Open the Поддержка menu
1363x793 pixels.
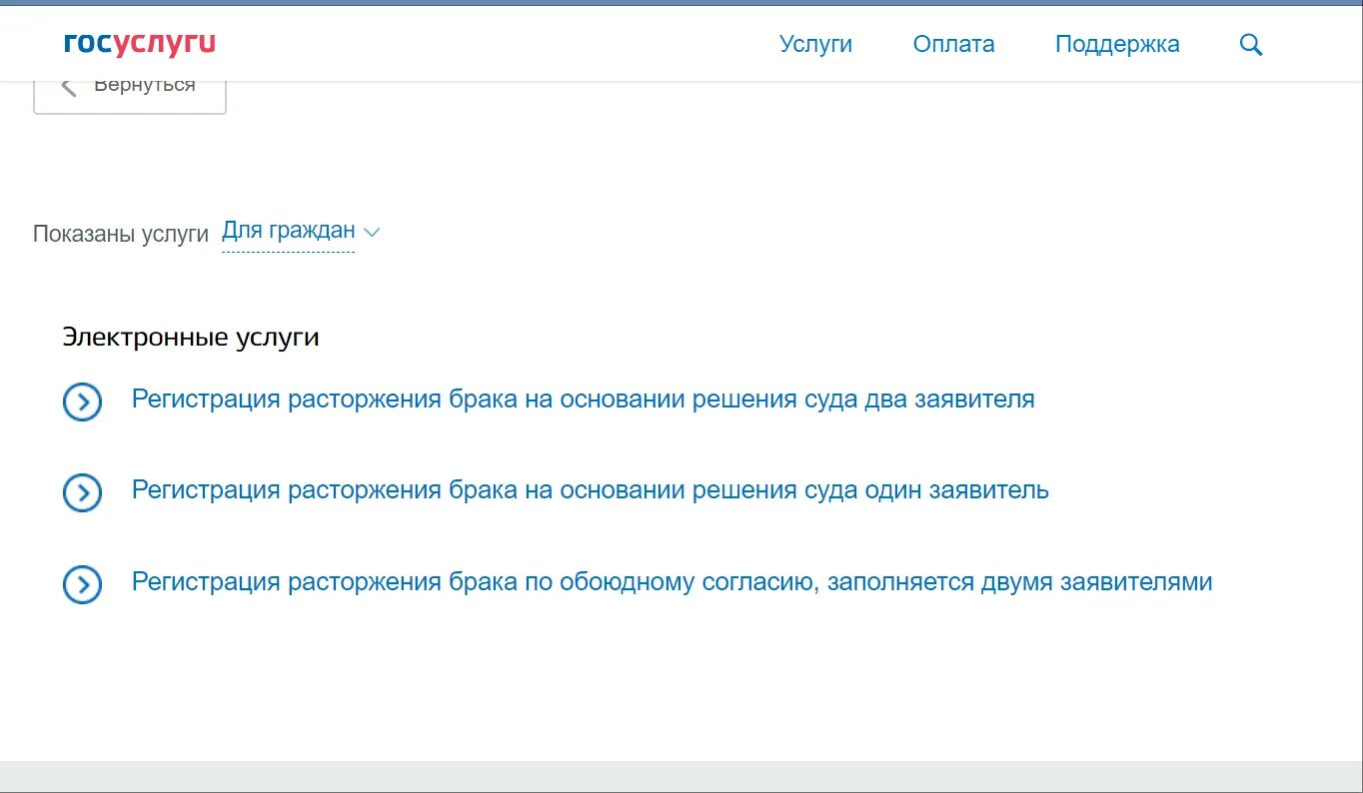(x=1117, y=44)
